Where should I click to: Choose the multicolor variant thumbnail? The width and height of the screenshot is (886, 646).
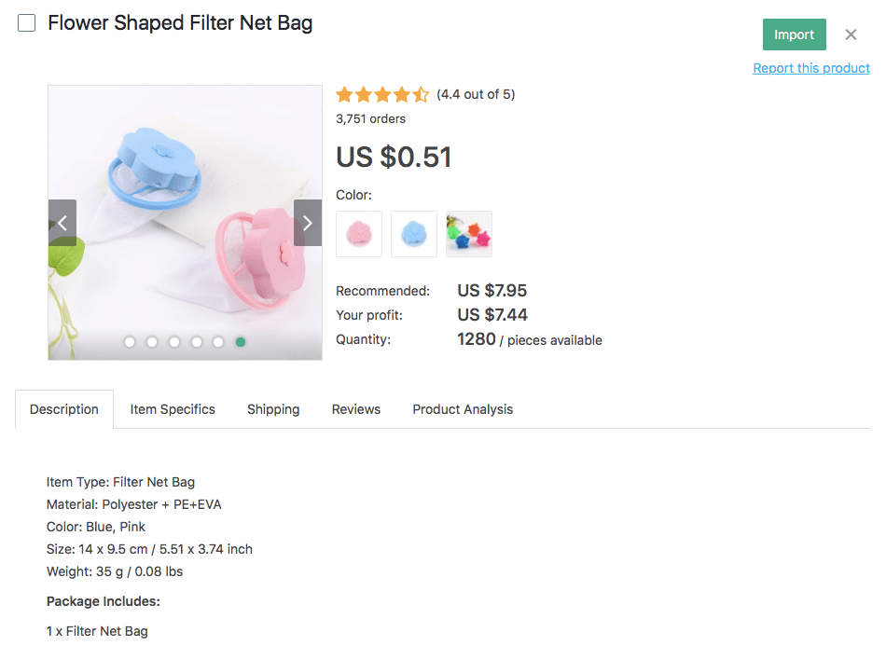tap(469, 234)
